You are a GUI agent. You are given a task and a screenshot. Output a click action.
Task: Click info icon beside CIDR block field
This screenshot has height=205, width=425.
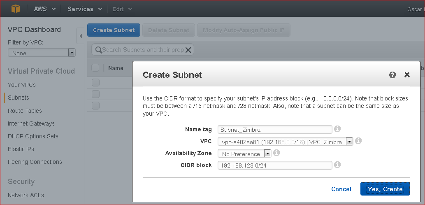pos(337,165)
